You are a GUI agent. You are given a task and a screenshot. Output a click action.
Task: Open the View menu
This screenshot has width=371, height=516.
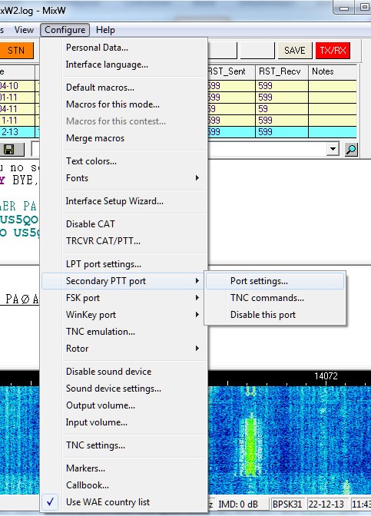pos(24,30)
